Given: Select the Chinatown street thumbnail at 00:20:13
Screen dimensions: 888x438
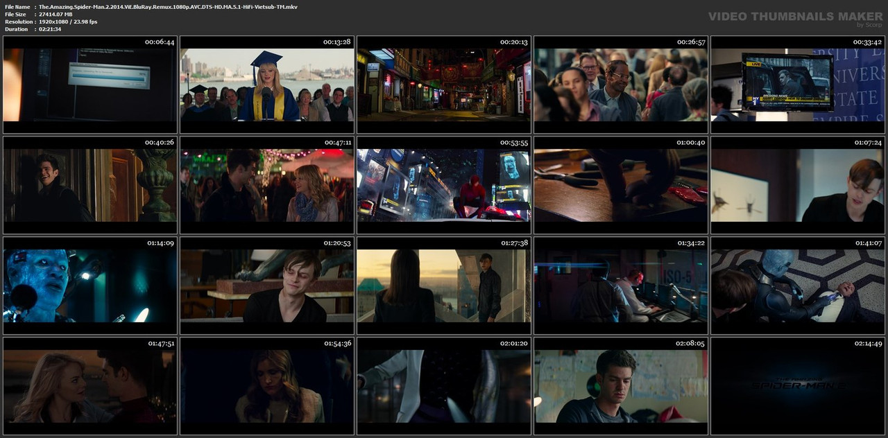Looking at the screenshot, I should [x=444, y=85].
